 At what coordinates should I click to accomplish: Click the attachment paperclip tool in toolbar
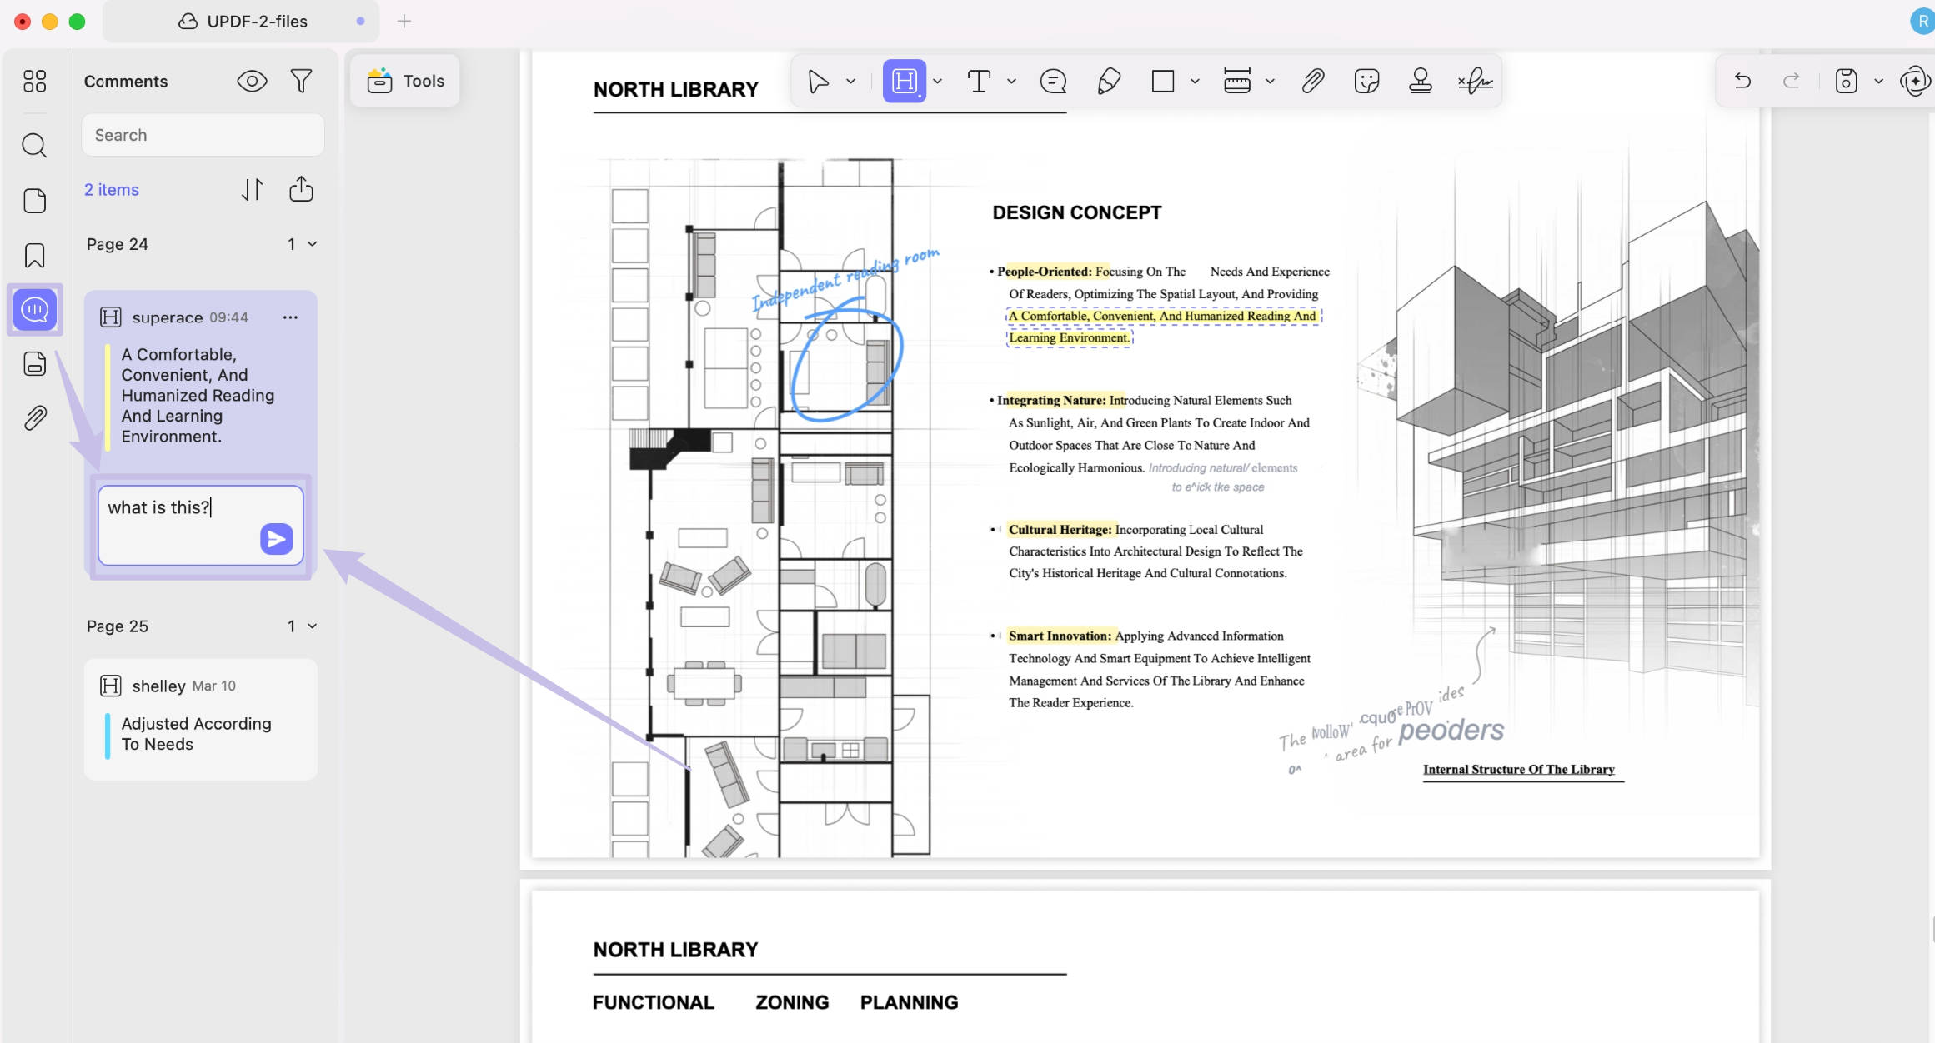tap(1312, 81)
